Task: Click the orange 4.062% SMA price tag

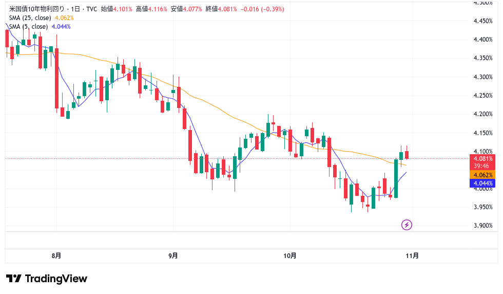Action: click(x=482, y=175)
